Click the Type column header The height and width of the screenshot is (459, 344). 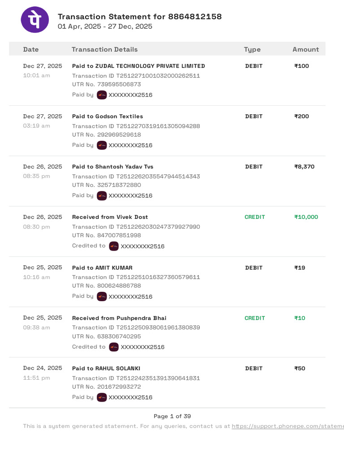tap(252, 49)
